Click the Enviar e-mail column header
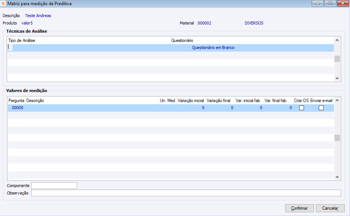 (x=321, y=101)
